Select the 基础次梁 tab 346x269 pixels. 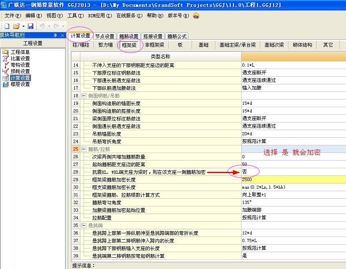274,45
